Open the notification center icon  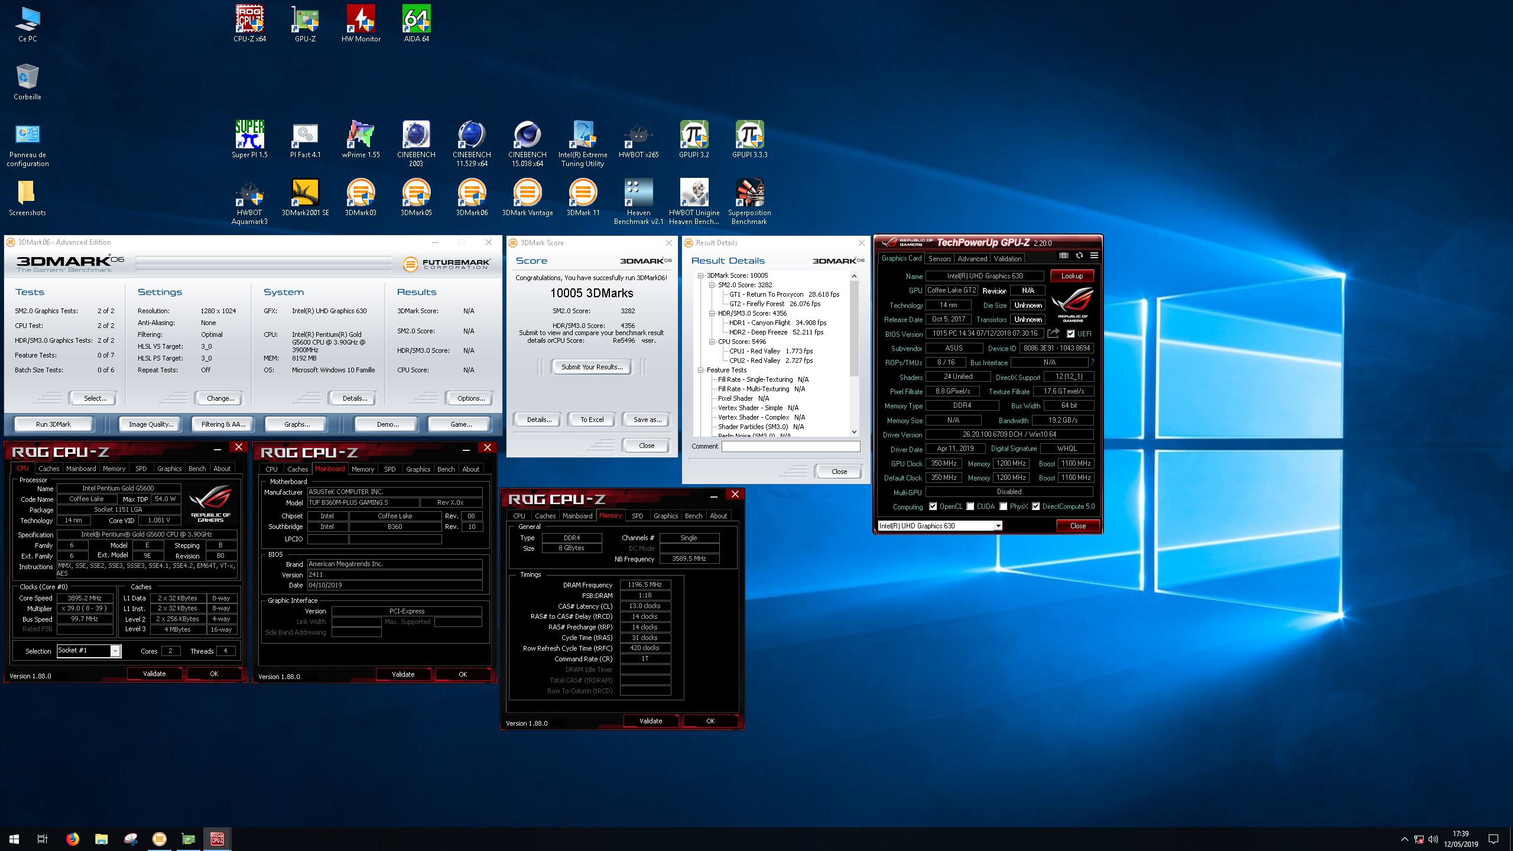(1493, 839)
